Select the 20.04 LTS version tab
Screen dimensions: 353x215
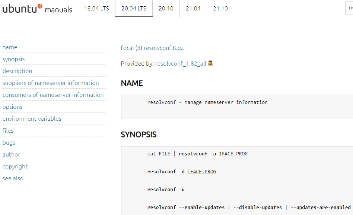pyautogui.click(x=134, y=9)
